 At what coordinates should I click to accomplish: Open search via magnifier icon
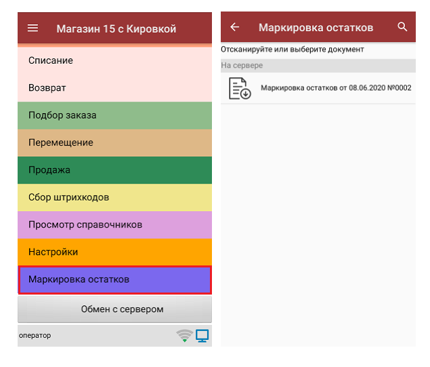pyautogui.click(x=402, y=26)
